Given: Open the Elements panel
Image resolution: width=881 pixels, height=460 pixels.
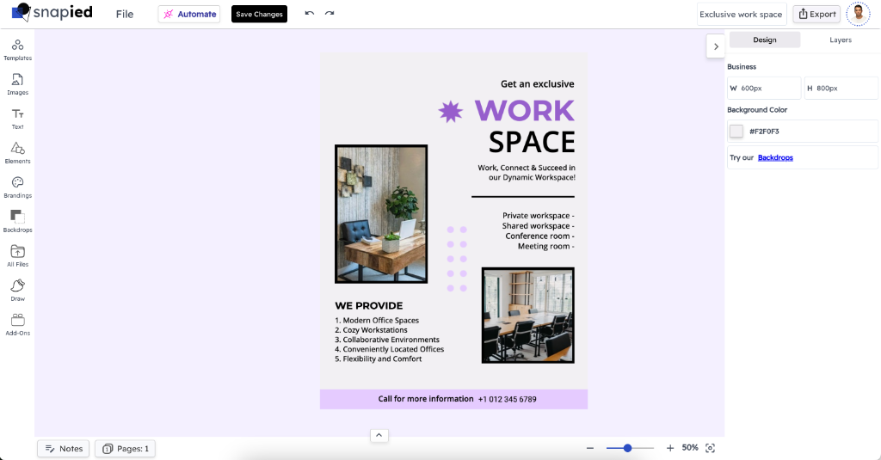Looking at the screenshot, I should pos(17,152).
